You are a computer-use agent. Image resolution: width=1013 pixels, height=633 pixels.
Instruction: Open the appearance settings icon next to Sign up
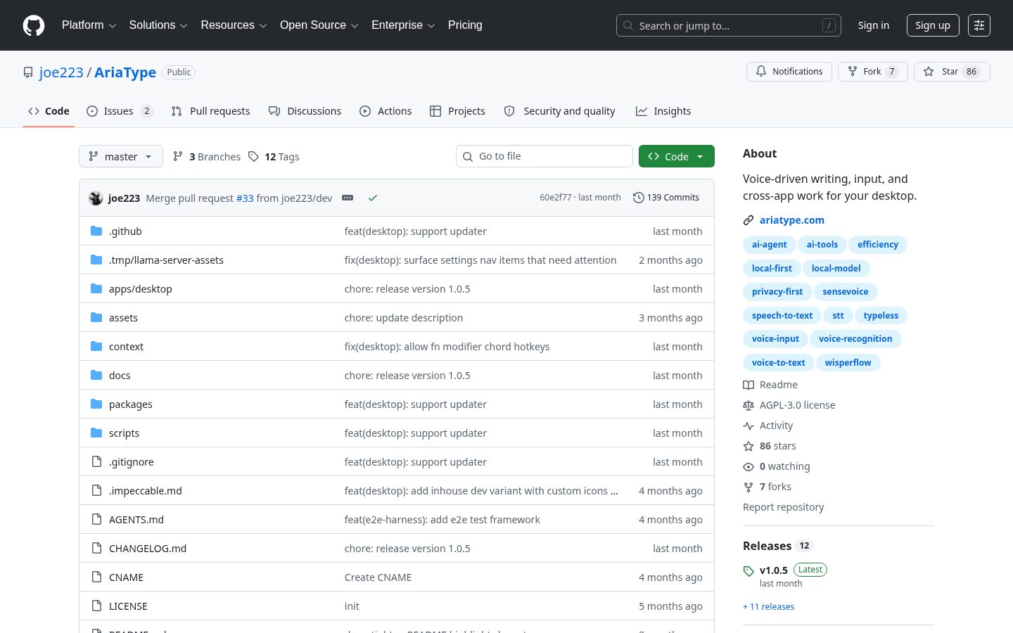(979, 25)
